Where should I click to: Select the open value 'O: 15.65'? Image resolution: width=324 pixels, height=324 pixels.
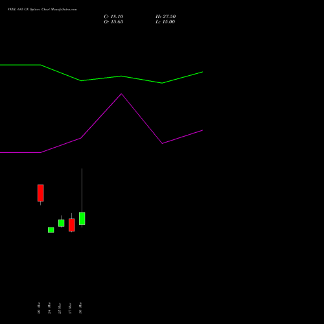click(113, 22)
